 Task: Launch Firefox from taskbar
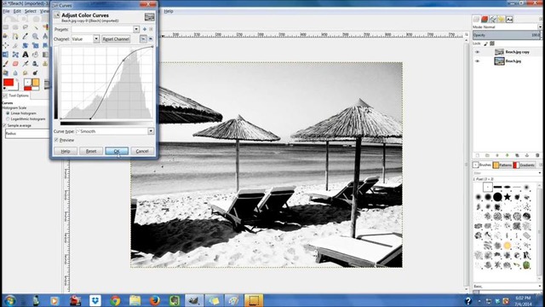[155, 300]
